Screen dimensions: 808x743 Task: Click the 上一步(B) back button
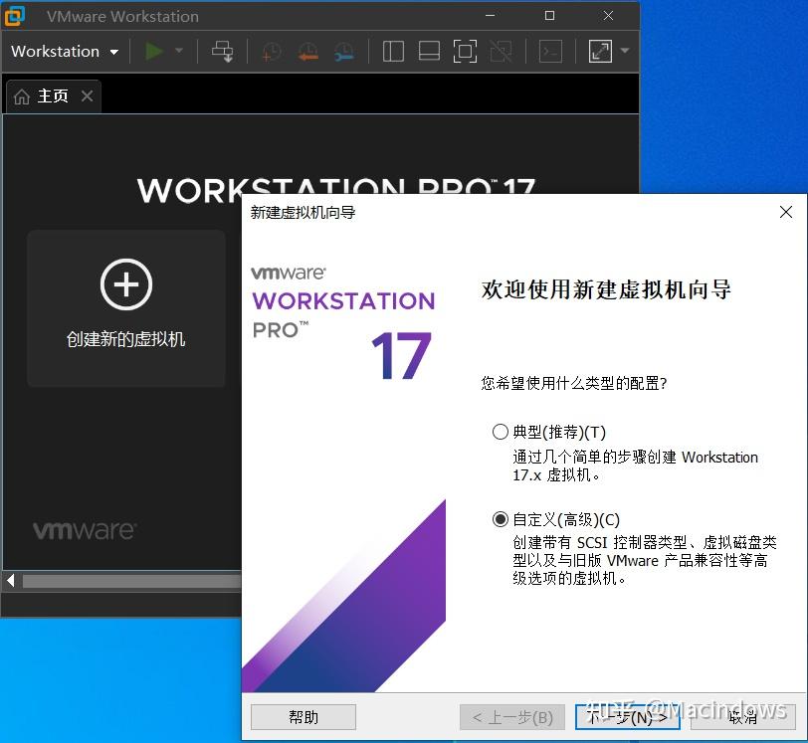[x=512, y=717]
